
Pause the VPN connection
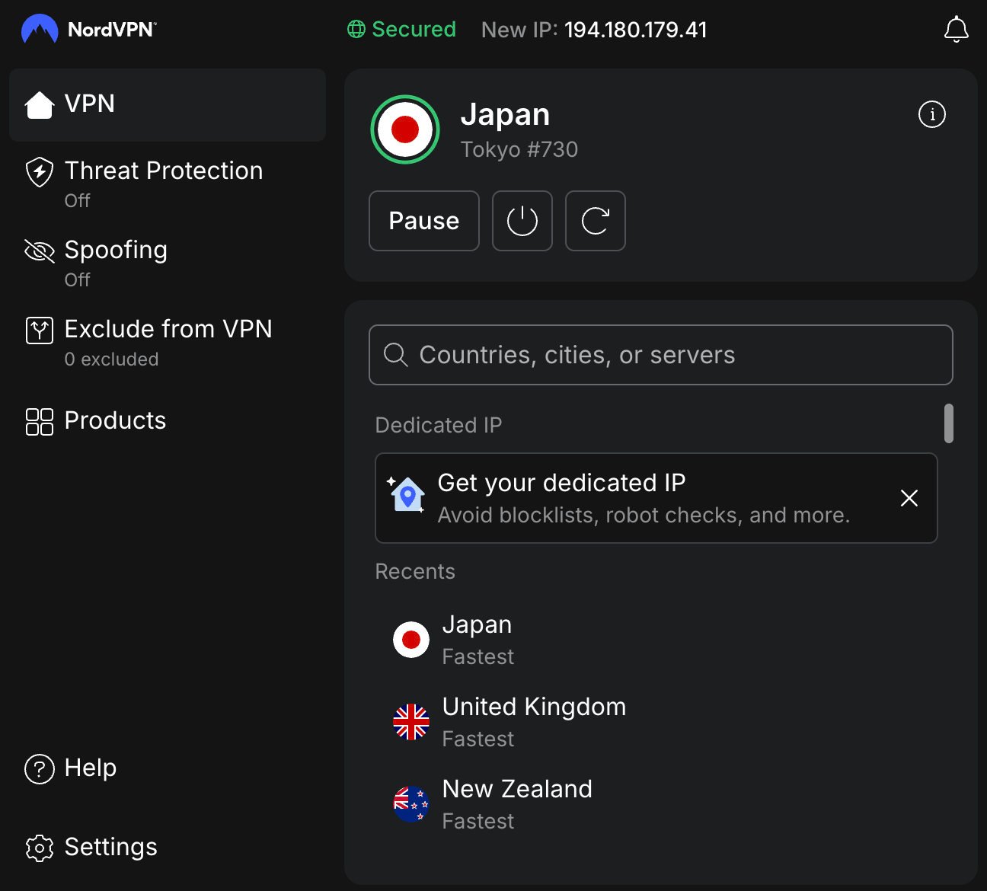point(424,221)
